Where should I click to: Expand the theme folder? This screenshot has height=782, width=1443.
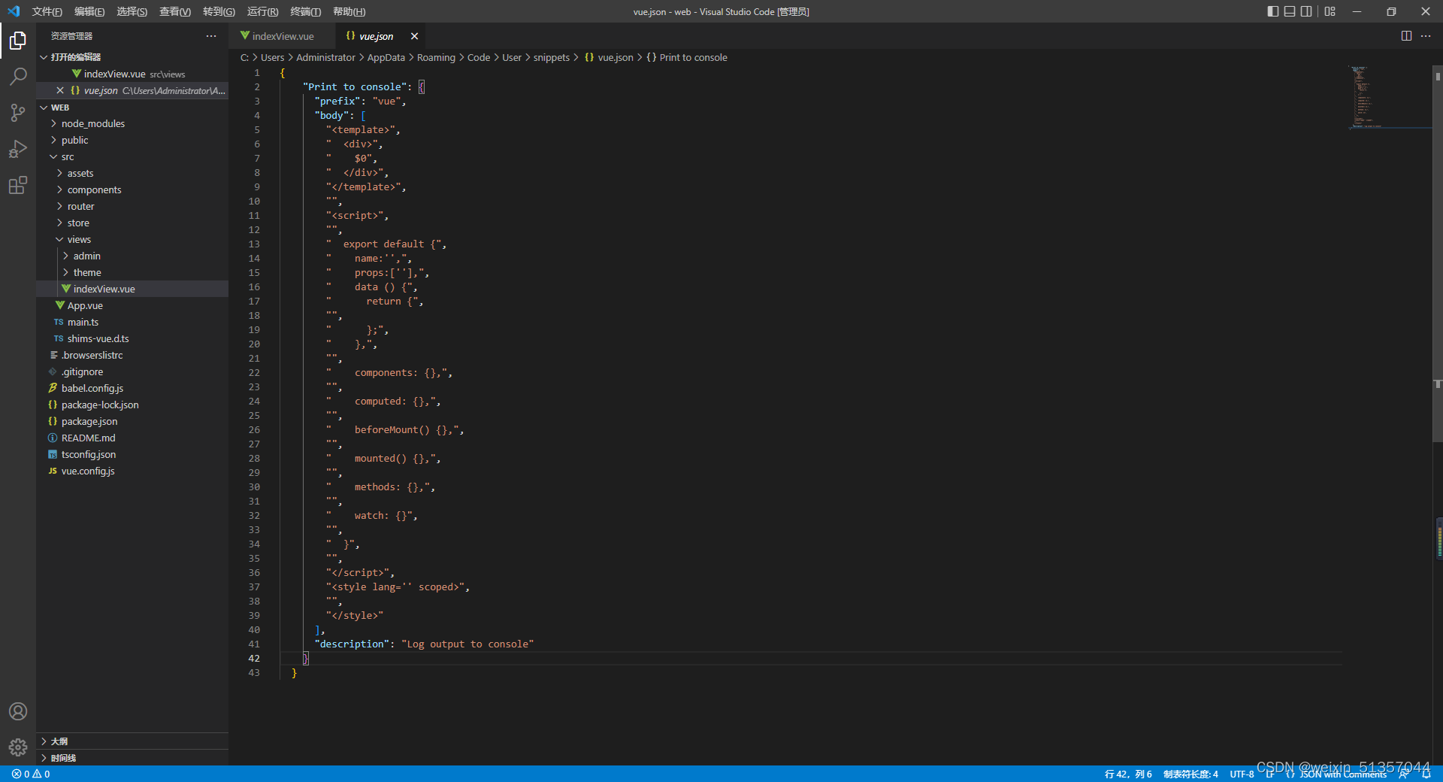pos(132,272)
